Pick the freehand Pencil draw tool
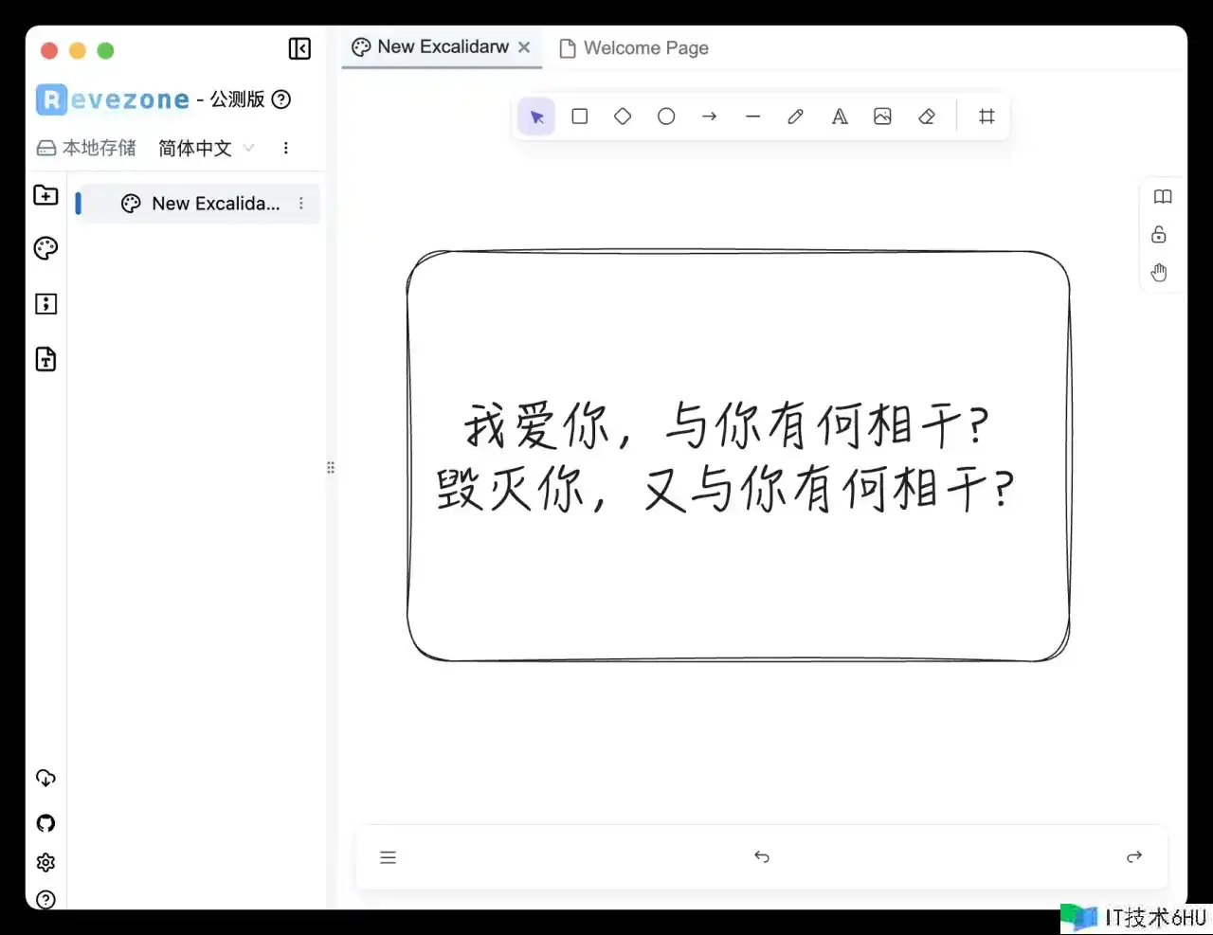The image size is (1213, 935). point(796,117)
